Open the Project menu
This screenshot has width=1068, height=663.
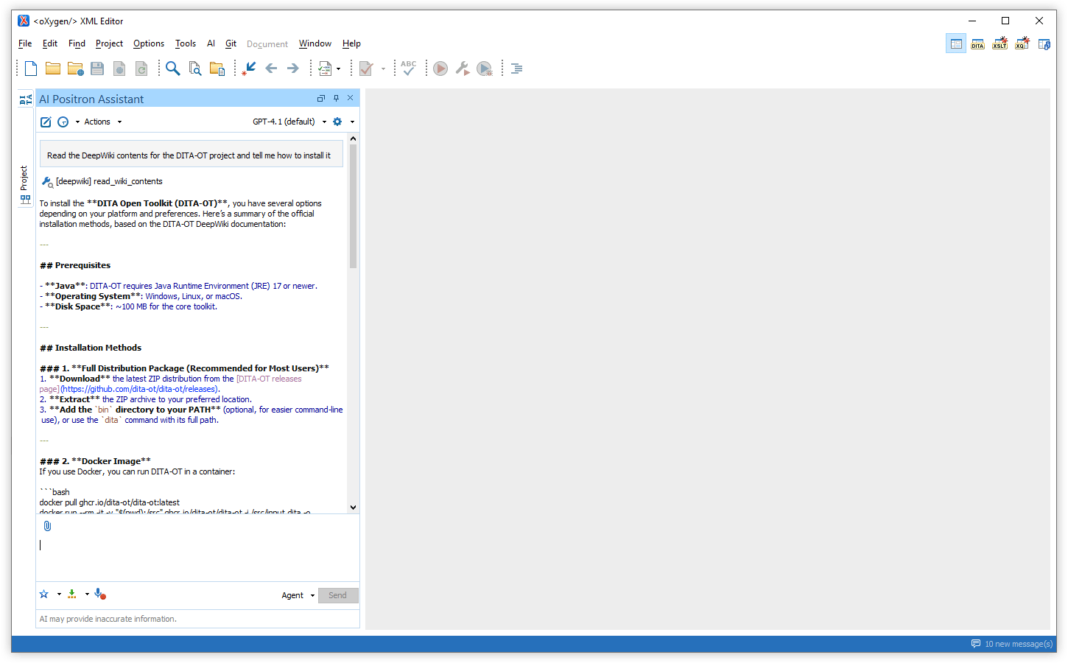(109, 43)
